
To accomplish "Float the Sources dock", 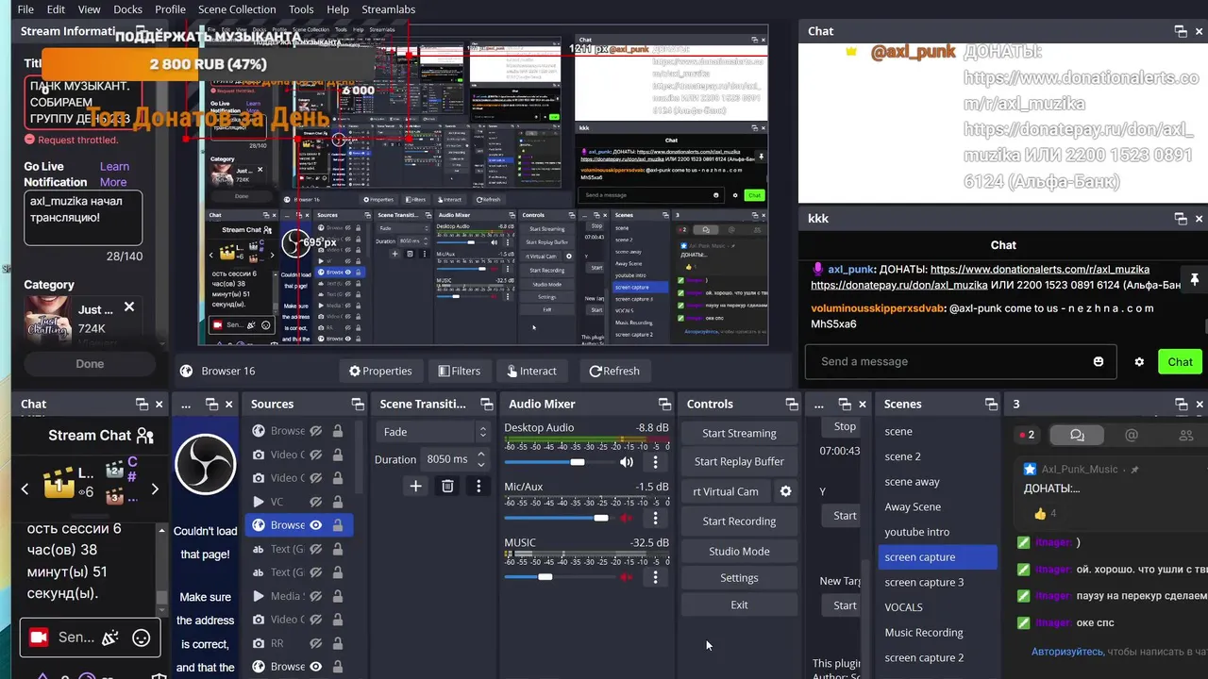I will pyautogui.click(x=358, y=404).
